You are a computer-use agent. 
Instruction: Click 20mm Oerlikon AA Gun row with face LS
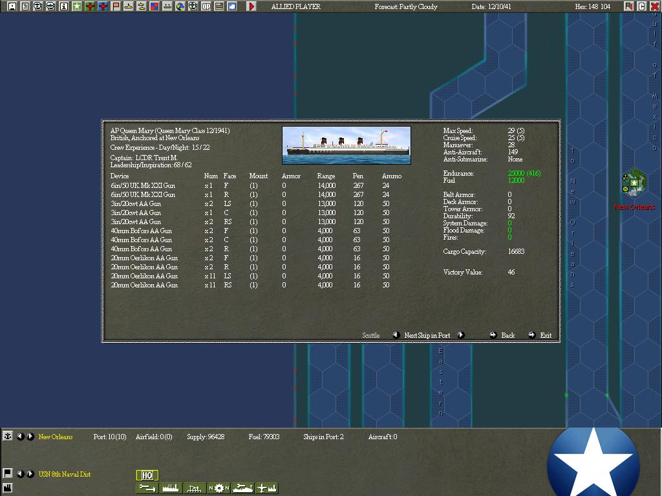[x=256, y=276]
